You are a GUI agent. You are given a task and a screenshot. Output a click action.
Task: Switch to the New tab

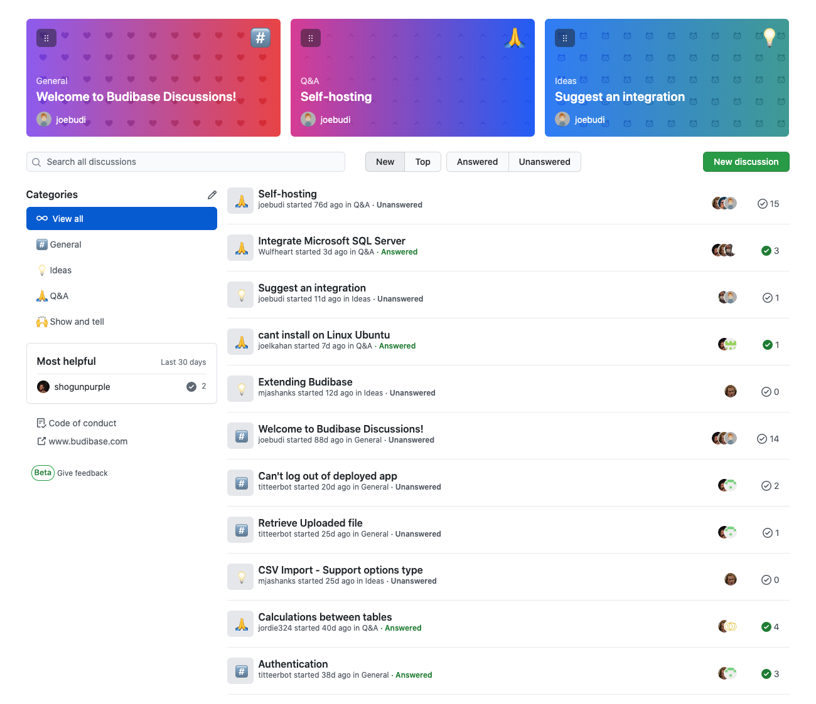(385, 162)
